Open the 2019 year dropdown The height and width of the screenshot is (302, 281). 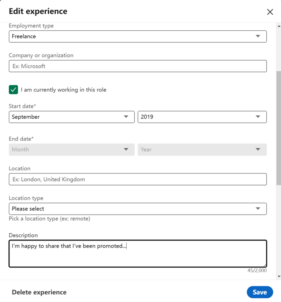[x=202, y=117]
